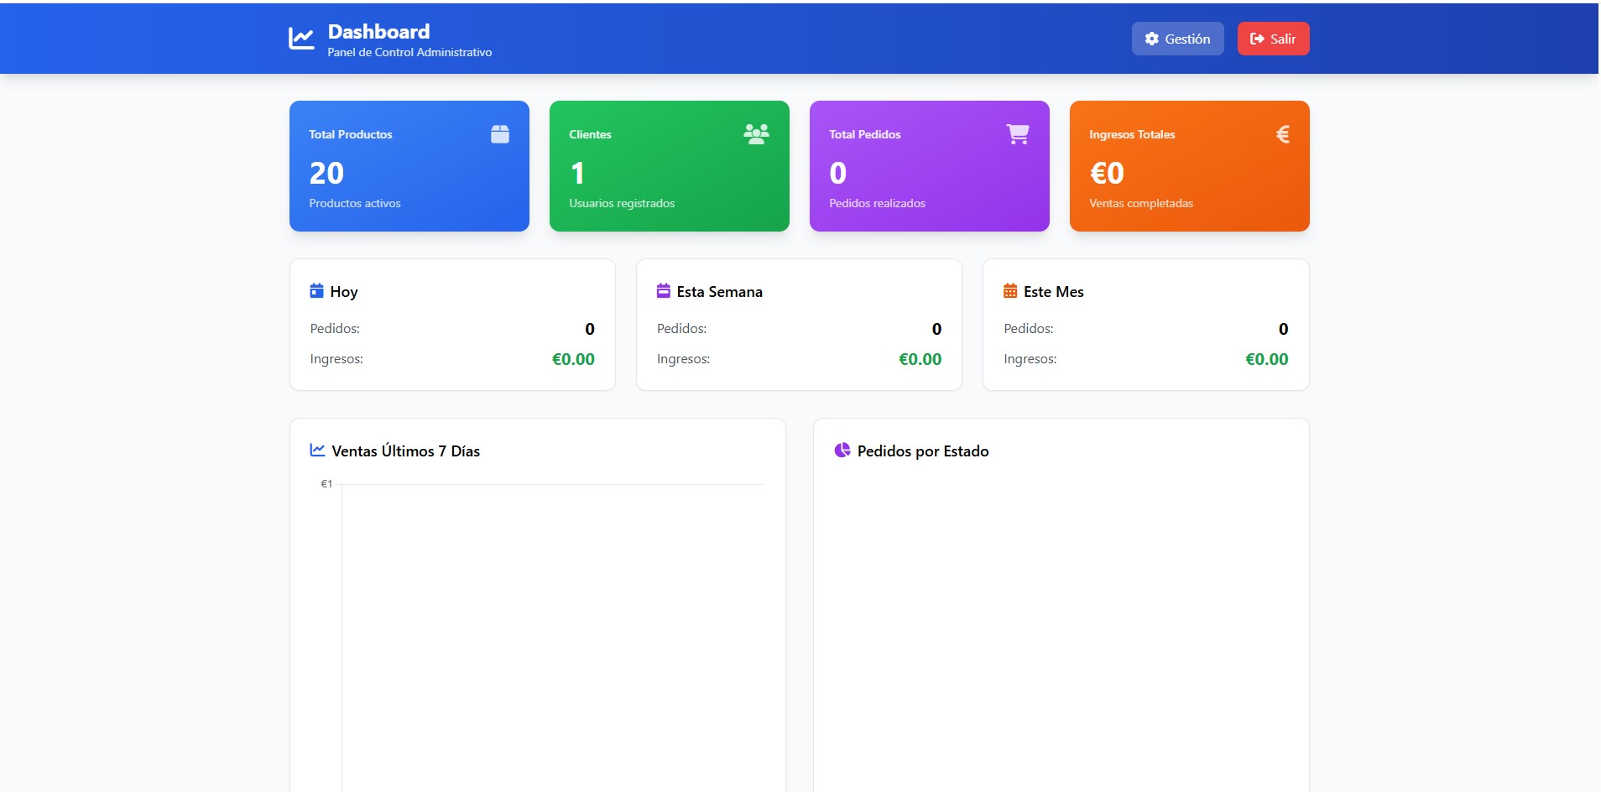Select the calendar icon next to Hoy
The height and width of the screenshot is (792, 1601).
tap(316, 290)
